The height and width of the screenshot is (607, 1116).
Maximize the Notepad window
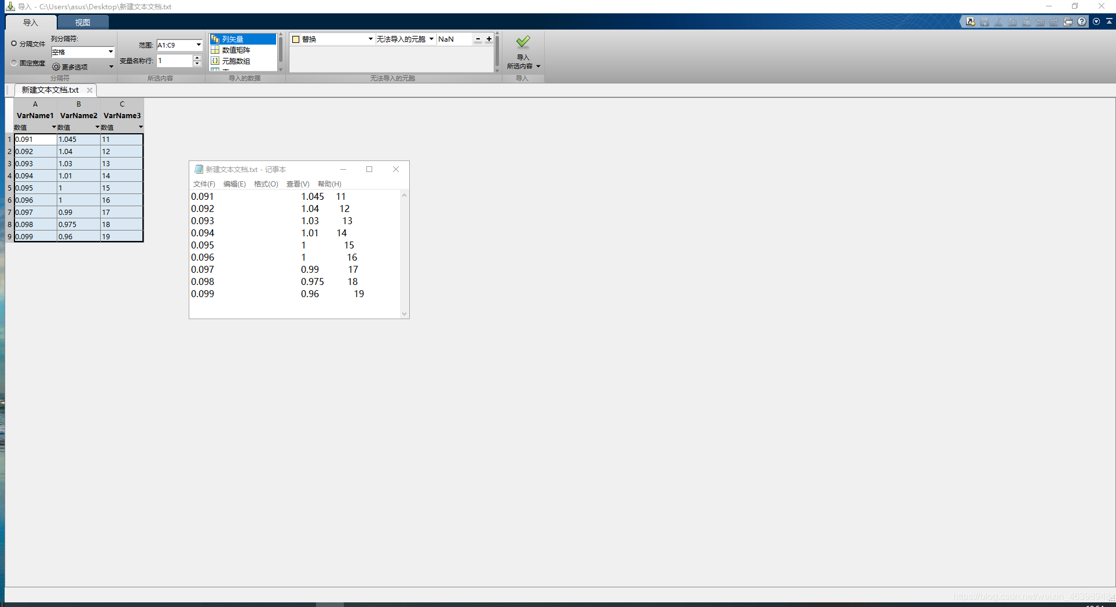coord(369,169)
